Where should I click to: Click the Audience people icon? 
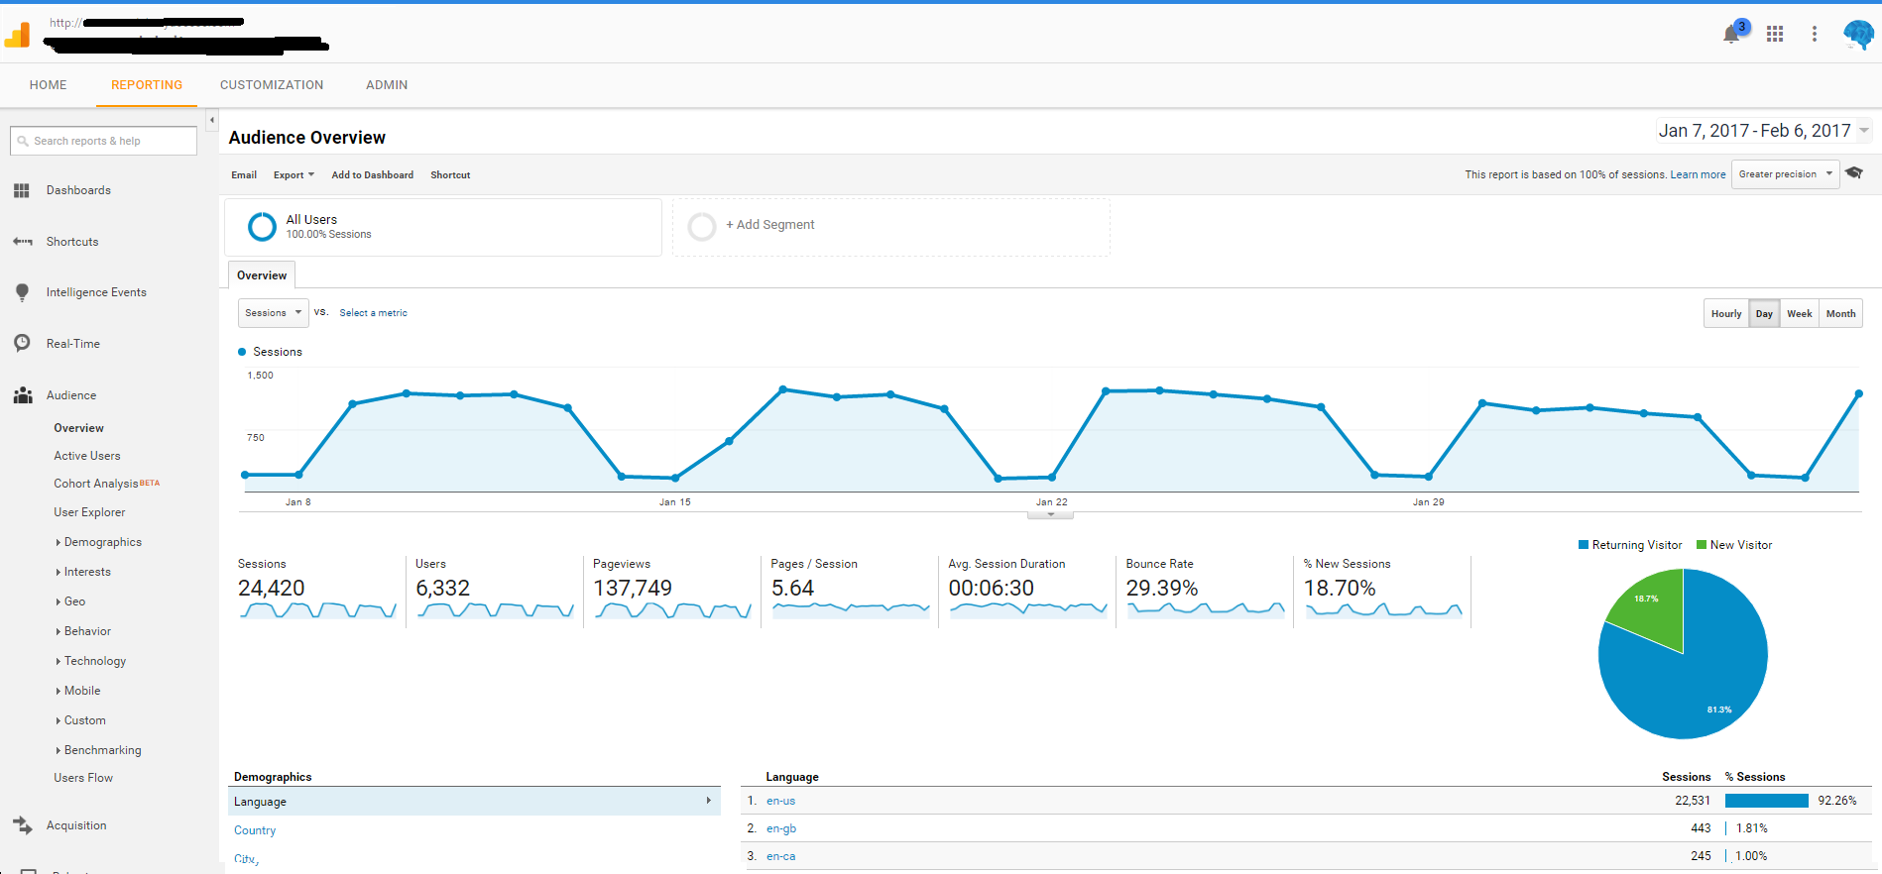22,395
